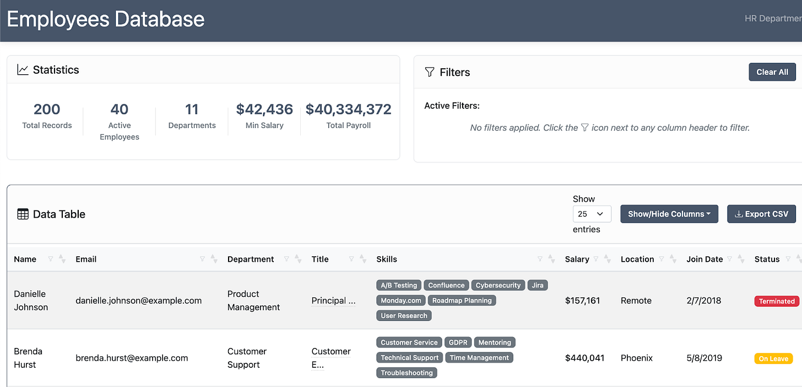Expand the Show/Hide Columns dropdown
This screenshot has height=387, width=802.
coord(669,214)
